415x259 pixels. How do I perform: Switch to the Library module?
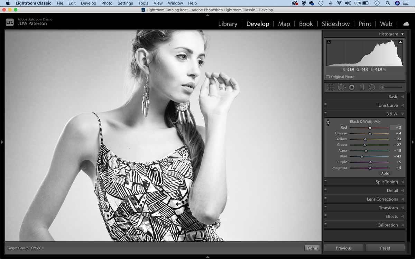(x=228, y=24)
